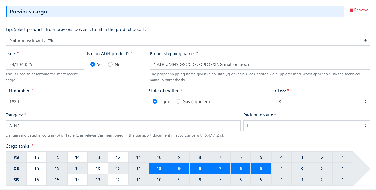
Task: Deselect cargo tank 5 in CE row
Action: [x=261, y=168]
